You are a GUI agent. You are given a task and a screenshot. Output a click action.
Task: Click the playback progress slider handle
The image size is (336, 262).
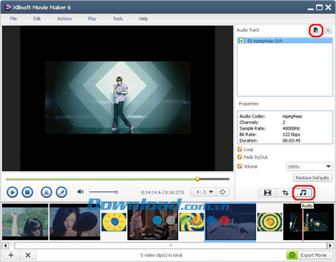click(x=197, y=179)
